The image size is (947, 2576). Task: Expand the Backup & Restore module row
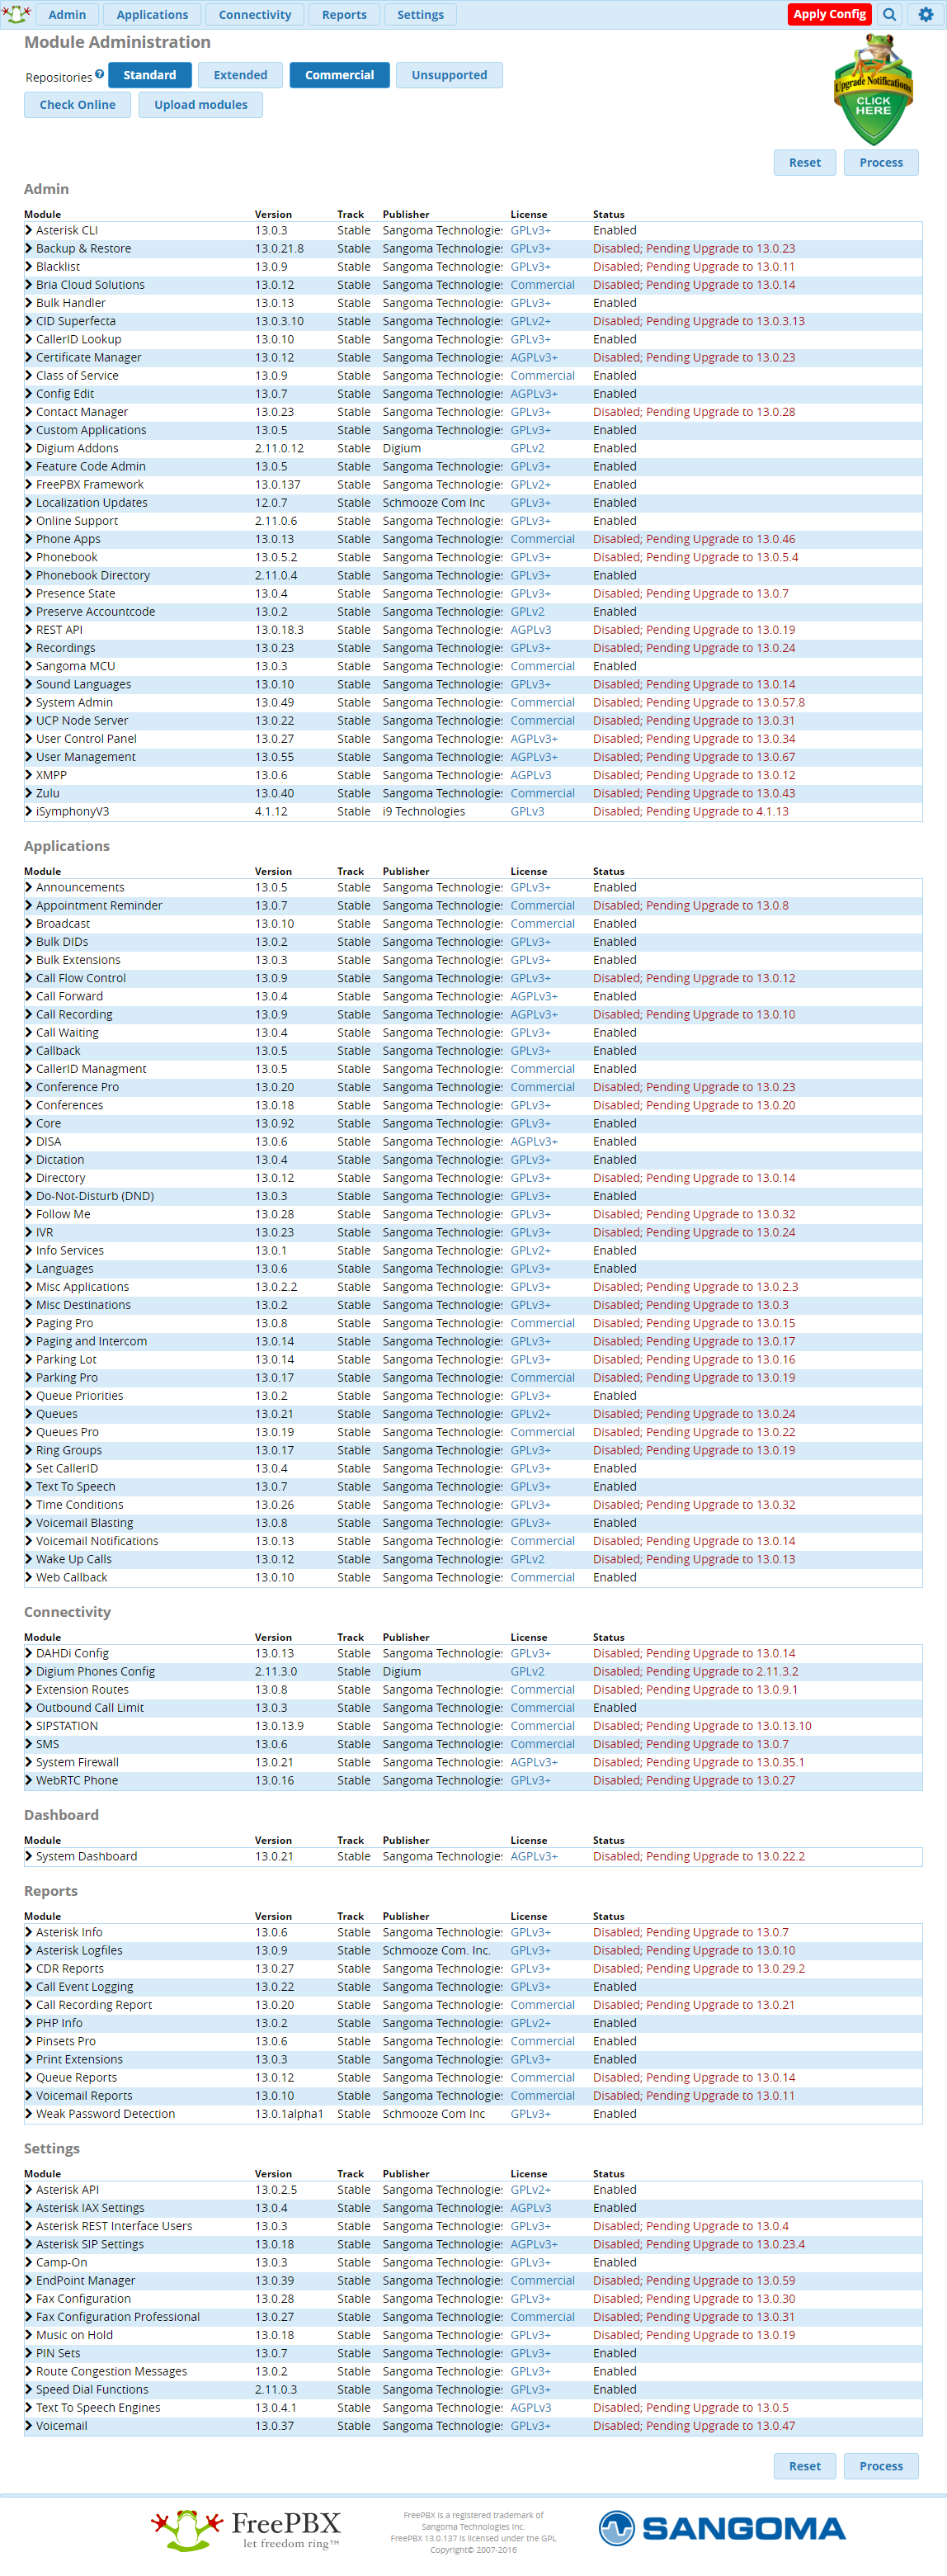point(473,249)
